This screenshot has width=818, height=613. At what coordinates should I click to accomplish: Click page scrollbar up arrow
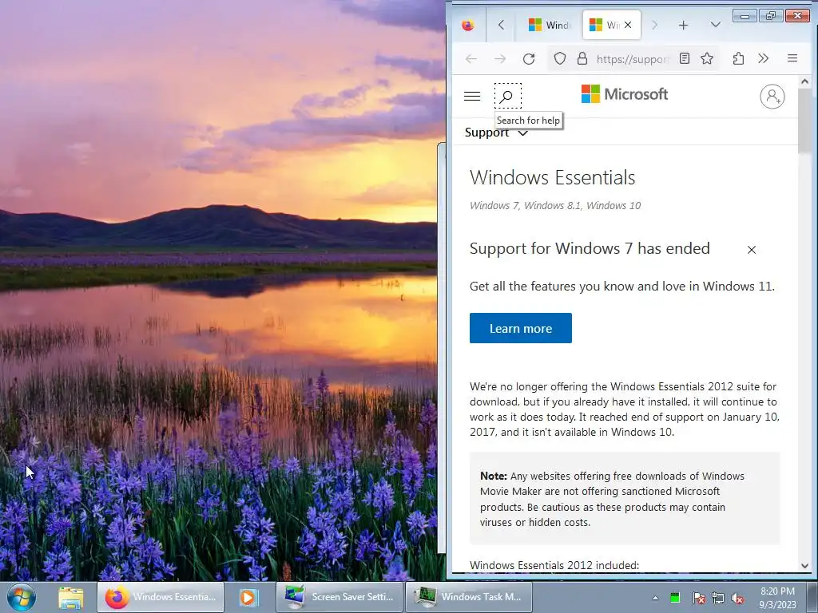(804, 81)
